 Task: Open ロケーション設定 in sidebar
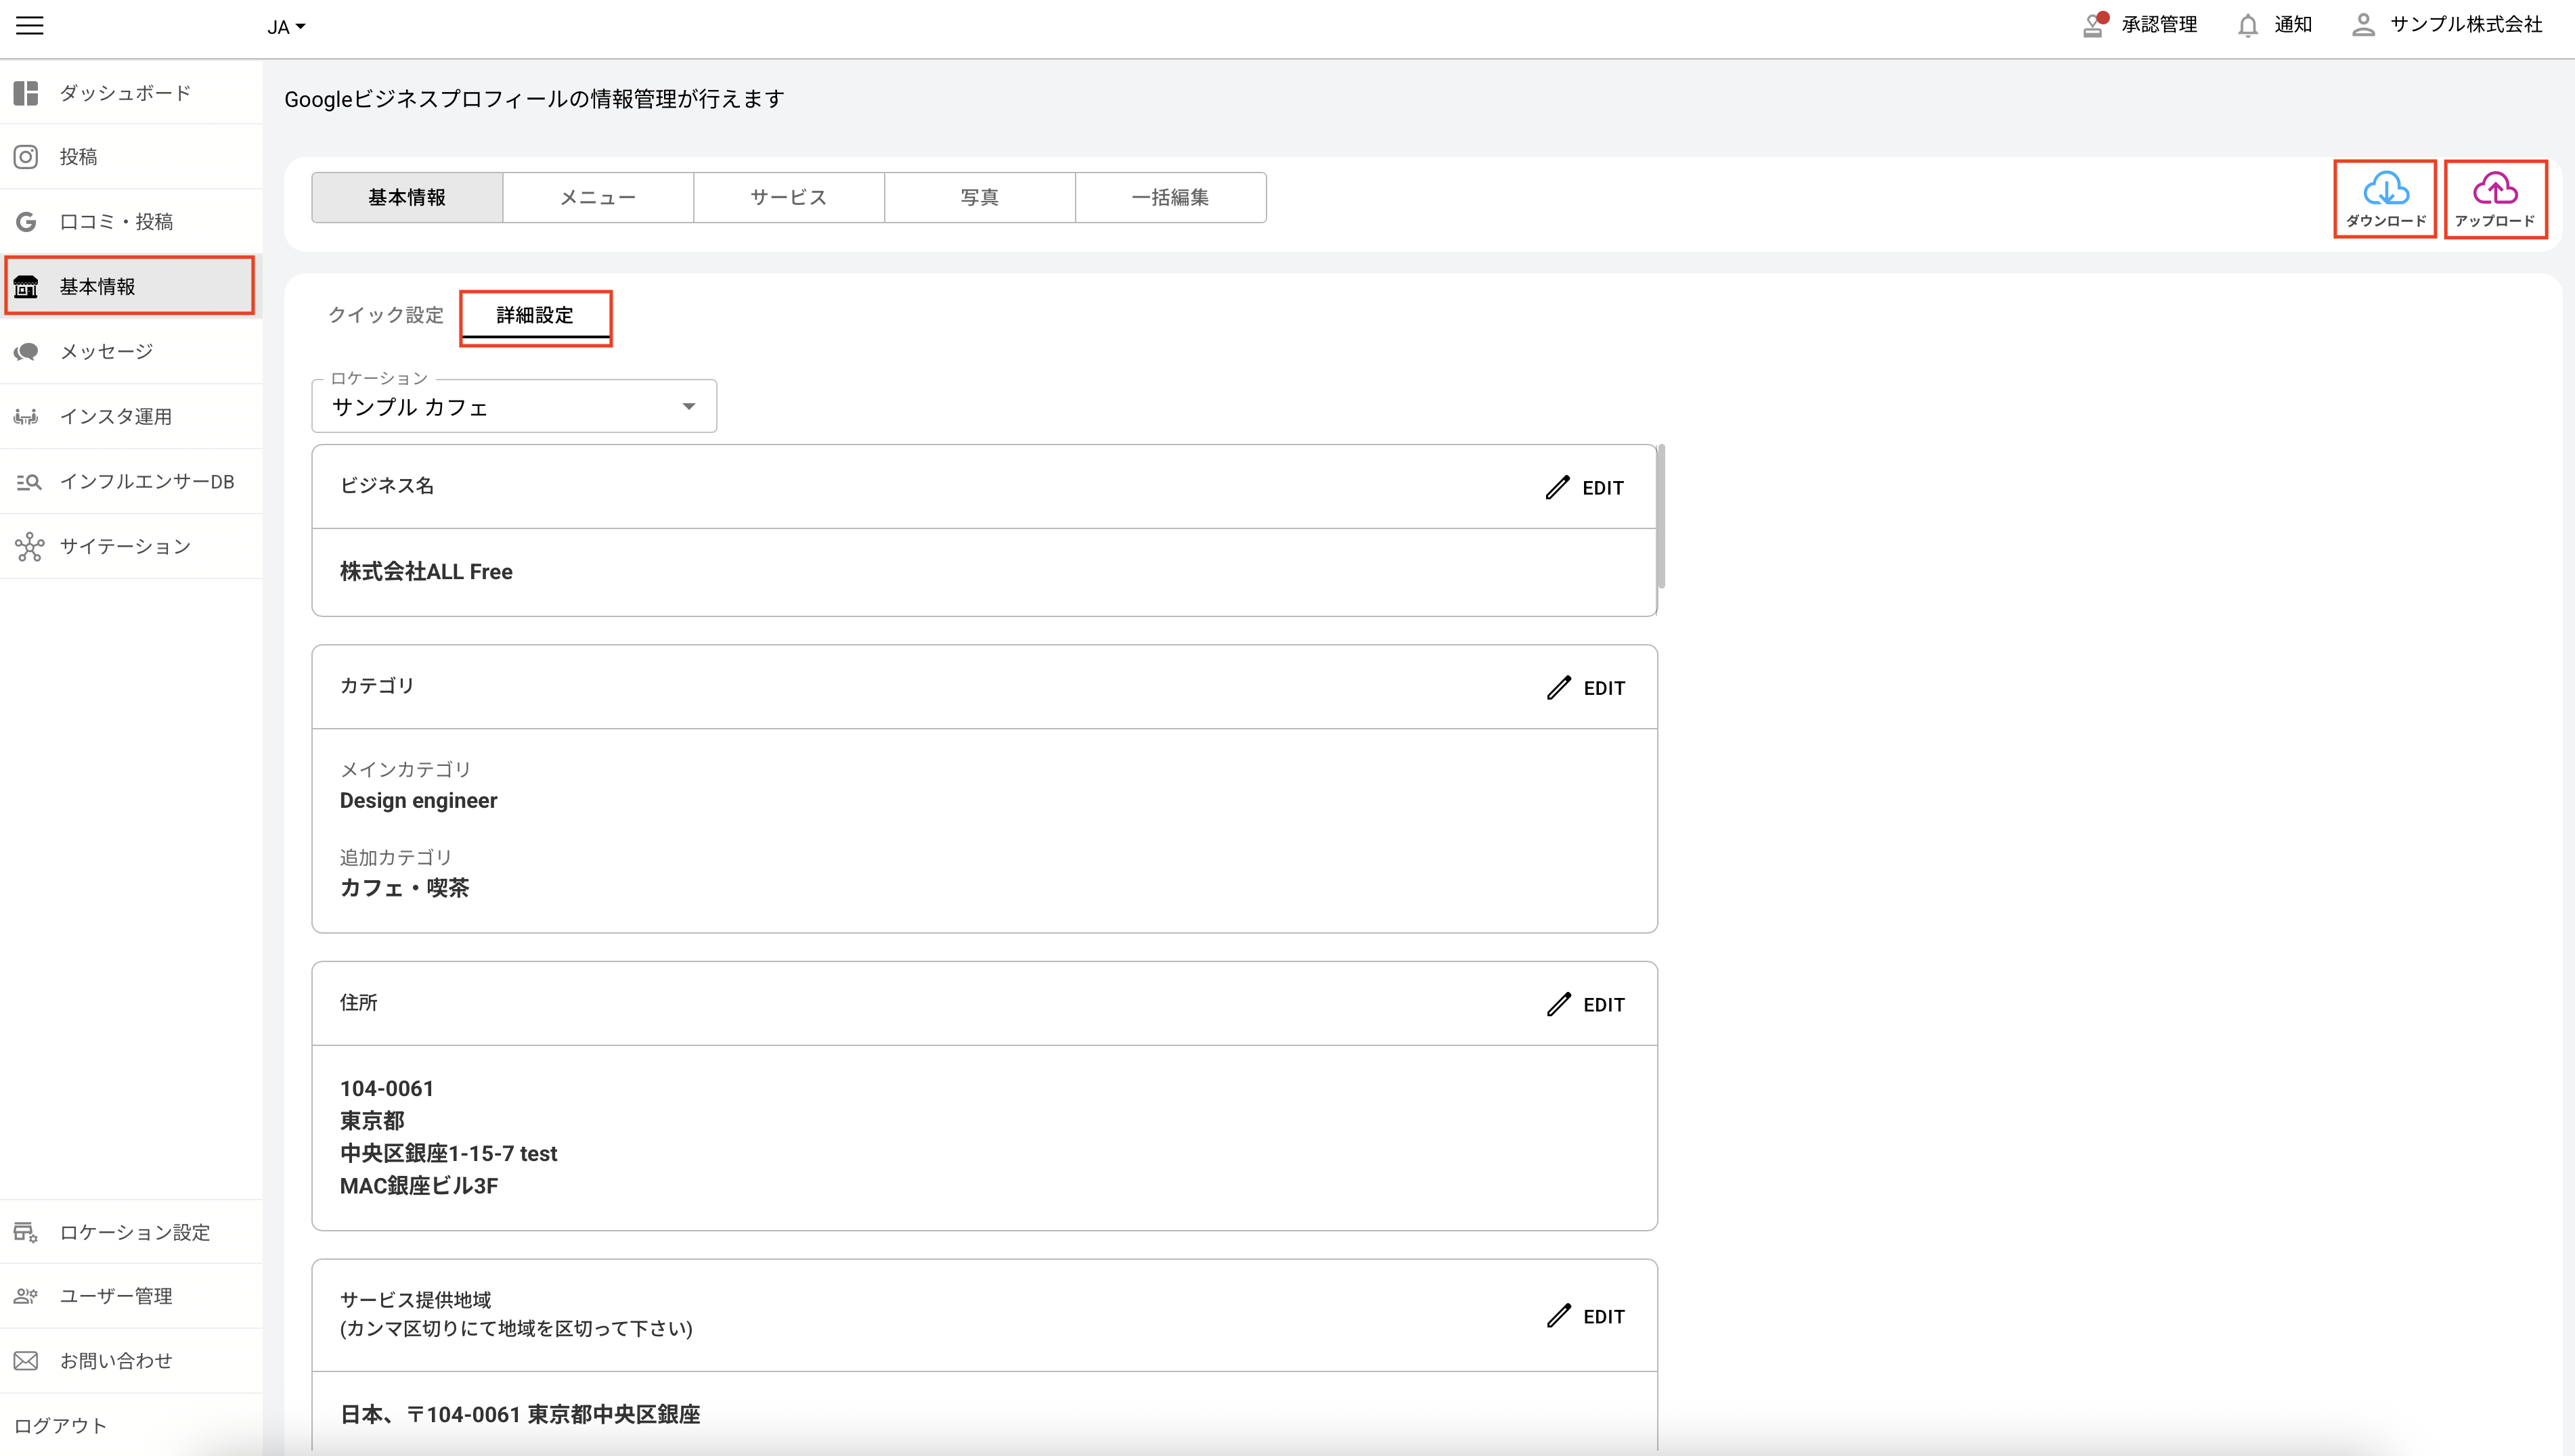pos(134,1232)
